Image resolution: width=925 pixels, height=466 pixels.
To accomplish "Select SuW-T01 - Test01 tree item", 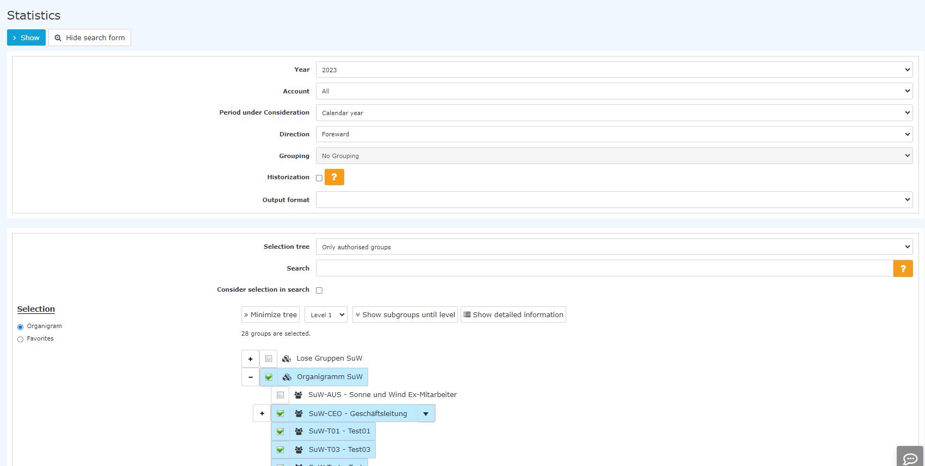I will coord(339,431).
